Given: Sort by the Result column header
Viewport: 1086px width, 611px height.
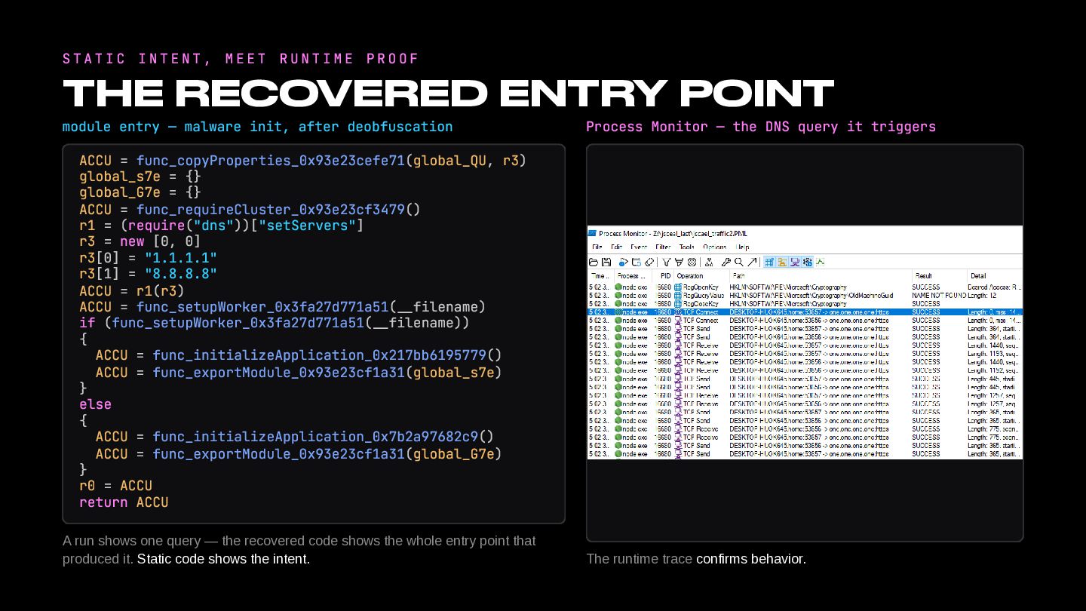Looking at the screenshot, I should coord(939,276).
